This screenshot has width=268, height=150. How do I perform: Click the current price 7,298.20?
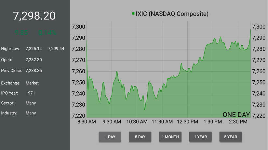[x=34, y=16]
